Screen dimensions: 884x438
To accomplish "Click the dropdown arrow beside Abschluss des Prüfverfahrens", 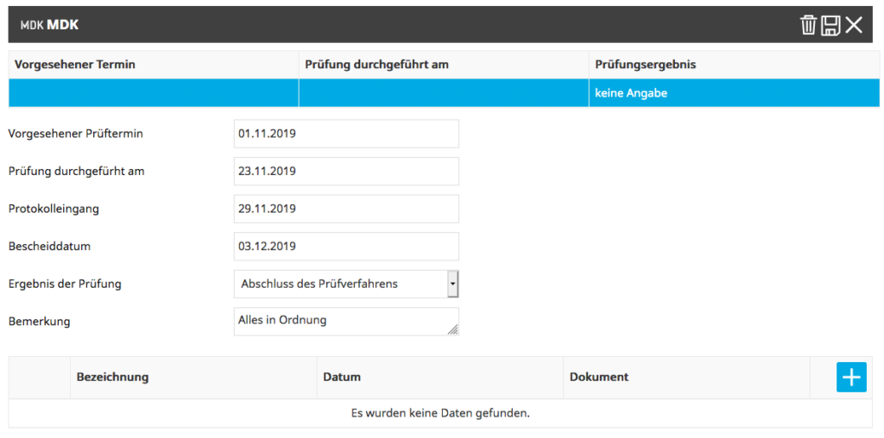I will [452, 284].
